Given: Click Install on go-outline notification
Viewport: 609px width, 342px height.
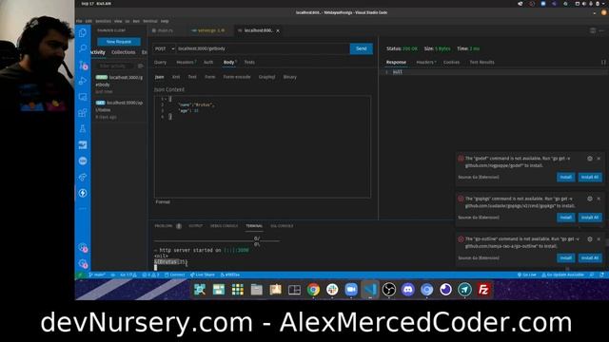Looking at the screenshot, I should click(x=565, y=257).
